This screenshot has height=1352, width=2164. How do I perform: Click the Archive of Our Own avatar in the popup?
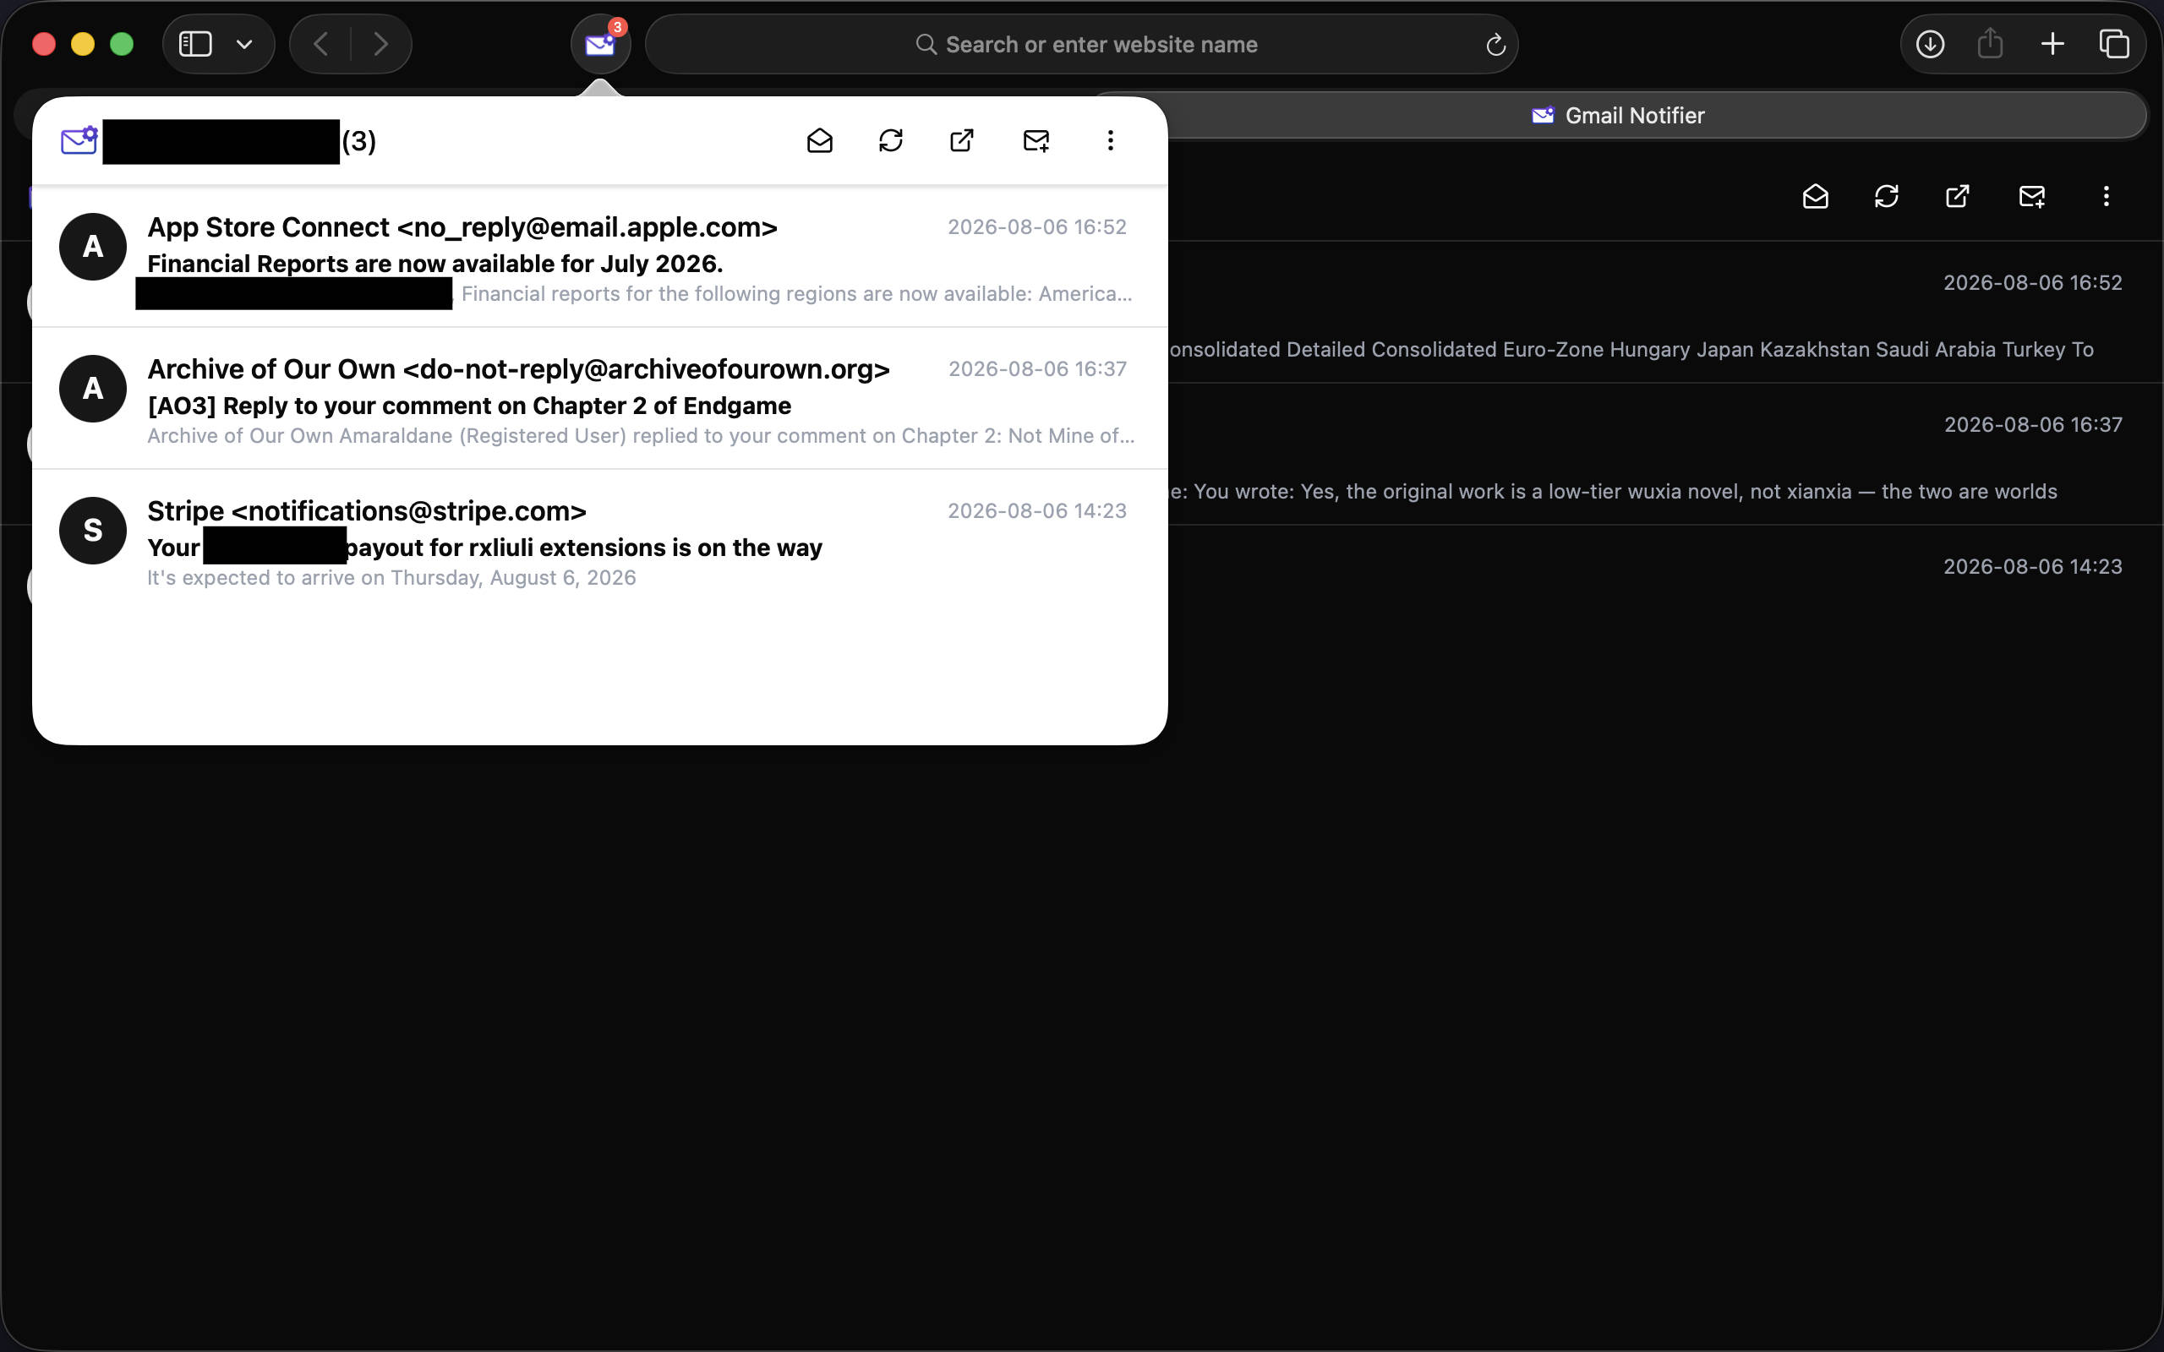pos(93,389)
